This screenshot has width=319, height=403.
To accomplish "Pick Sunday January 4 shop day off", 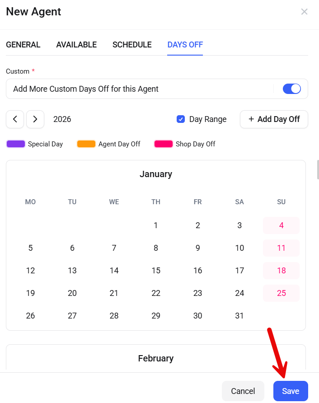I will pos(281,225).
